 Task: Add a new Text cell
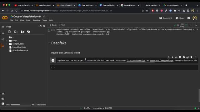coord(62,25)
